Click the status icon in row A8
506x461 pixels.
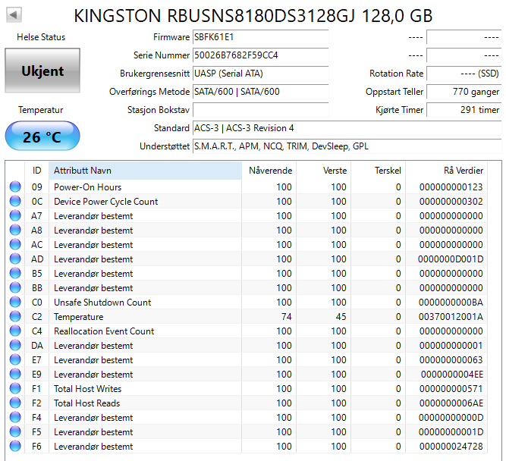coord(15,230)
